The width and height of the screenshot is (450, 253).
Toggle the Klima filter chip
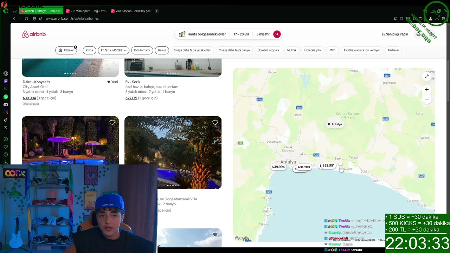coord(89,50)
